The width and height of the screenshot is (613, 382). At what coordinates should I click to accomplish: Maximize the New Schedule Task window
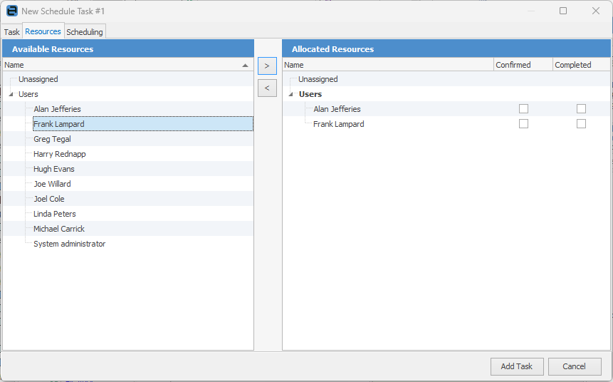[x=563, y=11]
